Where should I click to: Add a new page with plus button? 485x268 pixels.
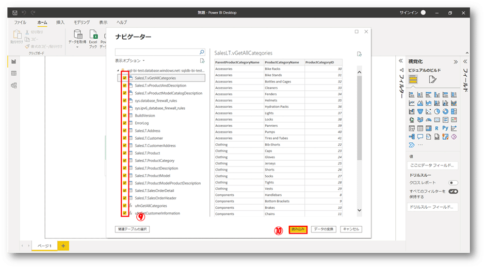coord(63,246)
